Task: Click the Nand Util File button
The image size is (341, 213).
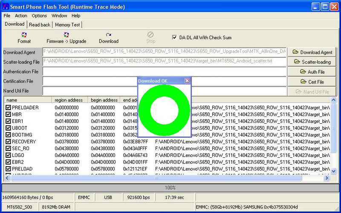Action: [x=312, y=92]
